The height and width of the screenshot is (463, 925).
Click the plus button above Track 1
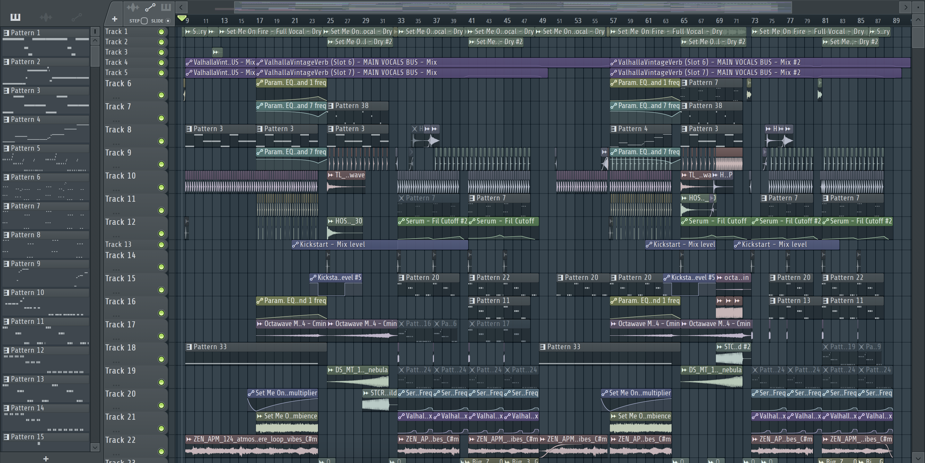point(114,19)
